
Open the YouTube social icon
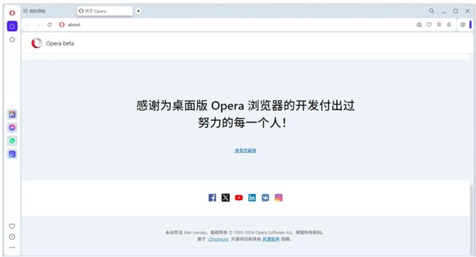[239, 198]
